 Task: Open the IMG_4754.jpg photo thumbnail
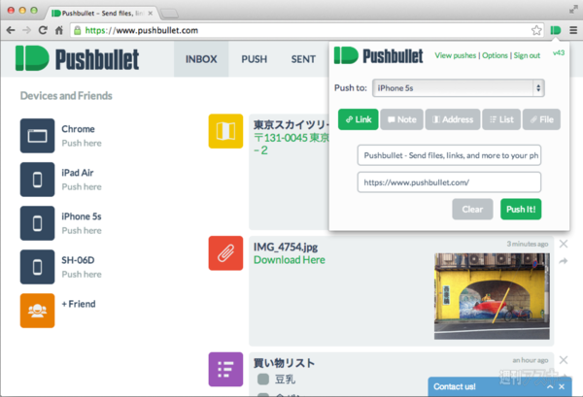click(492, 296)
